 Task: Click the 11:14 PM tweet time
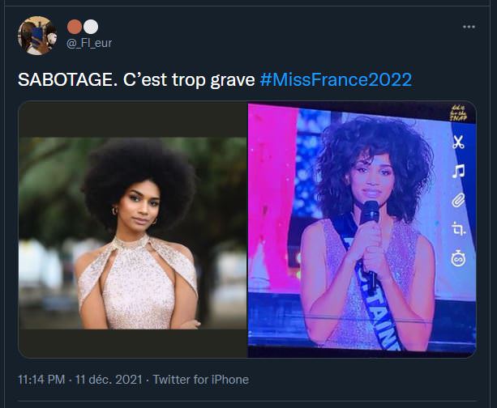[41, 379]
